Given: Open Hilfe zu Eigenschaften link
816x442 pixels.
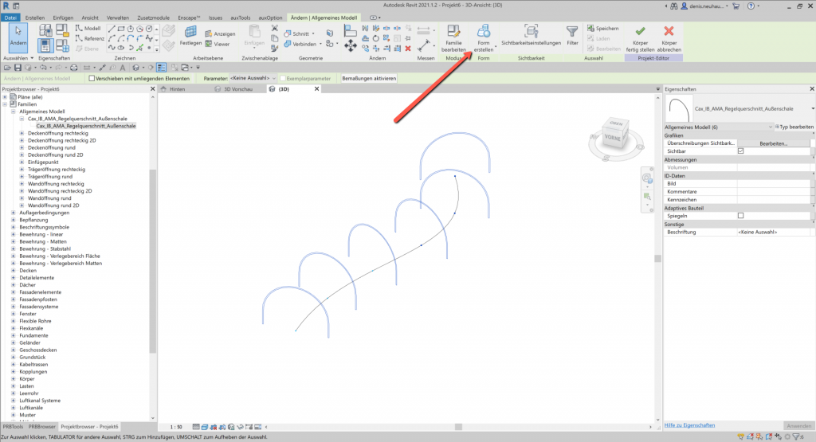Looking at the screenshot, I should (x=689, y=425).
